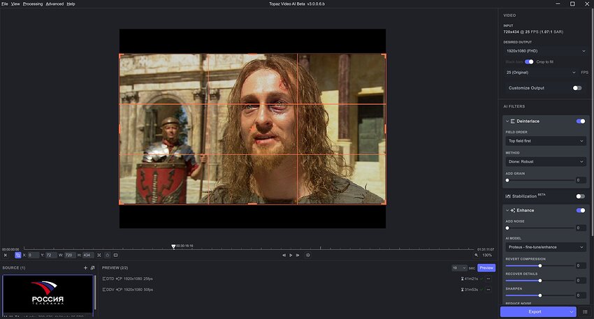Click the circular target icon near playback
594x319 pixels.
[x=308, y=255]
